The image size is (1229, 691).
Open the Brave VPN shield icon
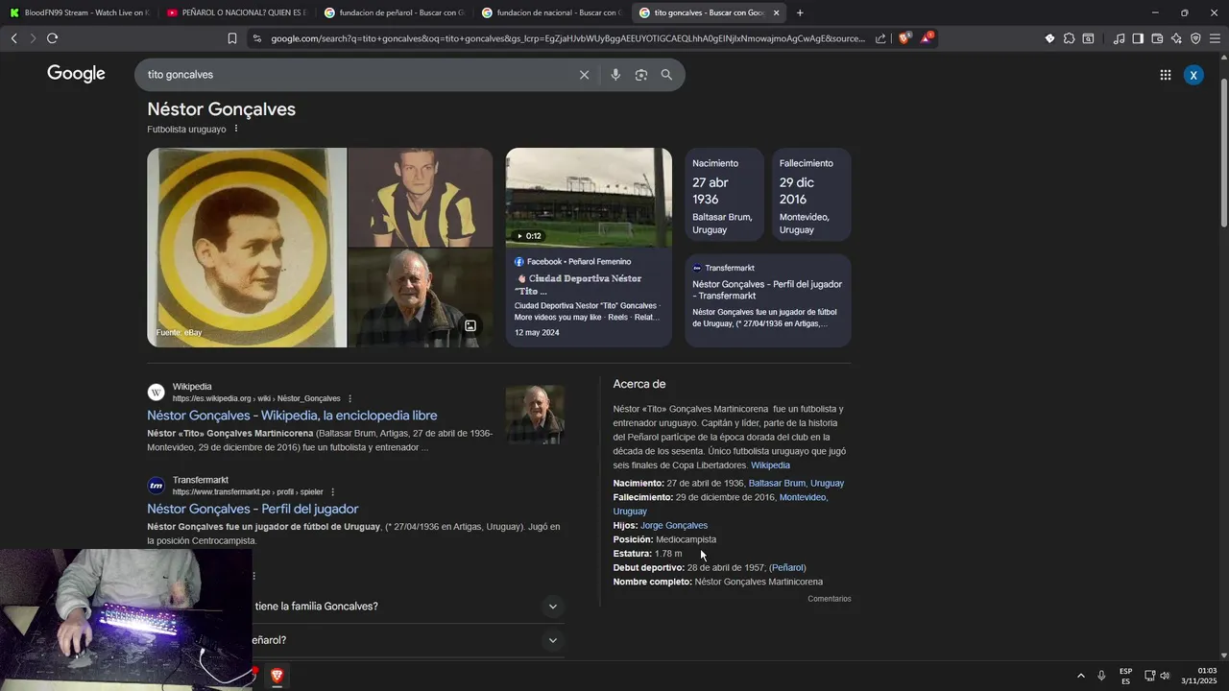(1195, 38)
